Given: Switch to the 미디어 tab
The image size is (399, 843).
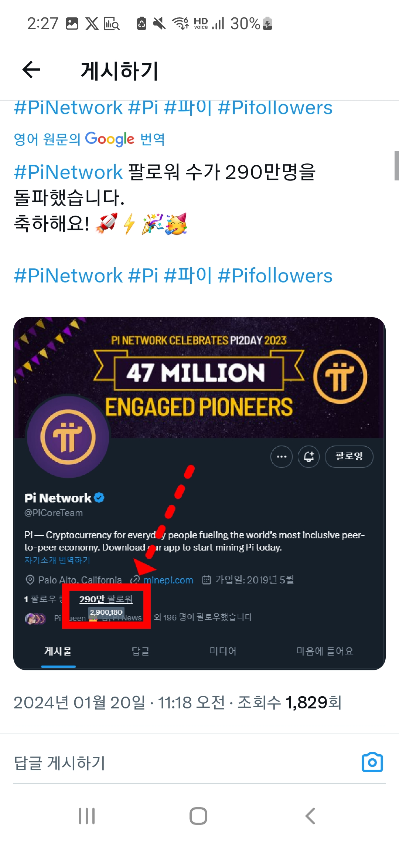Looking at the screenshot, I should point(222,651).
